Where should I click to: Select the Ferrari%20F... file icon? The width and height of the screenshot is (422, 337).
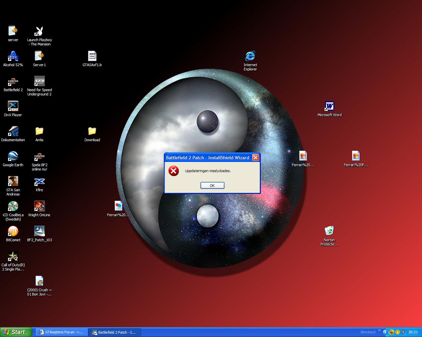click(356, 159)
